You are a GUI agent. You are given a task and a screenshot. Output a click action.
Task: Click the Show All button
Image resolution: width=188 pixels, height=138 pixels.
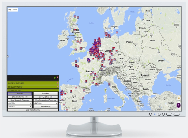coord(20,94)
